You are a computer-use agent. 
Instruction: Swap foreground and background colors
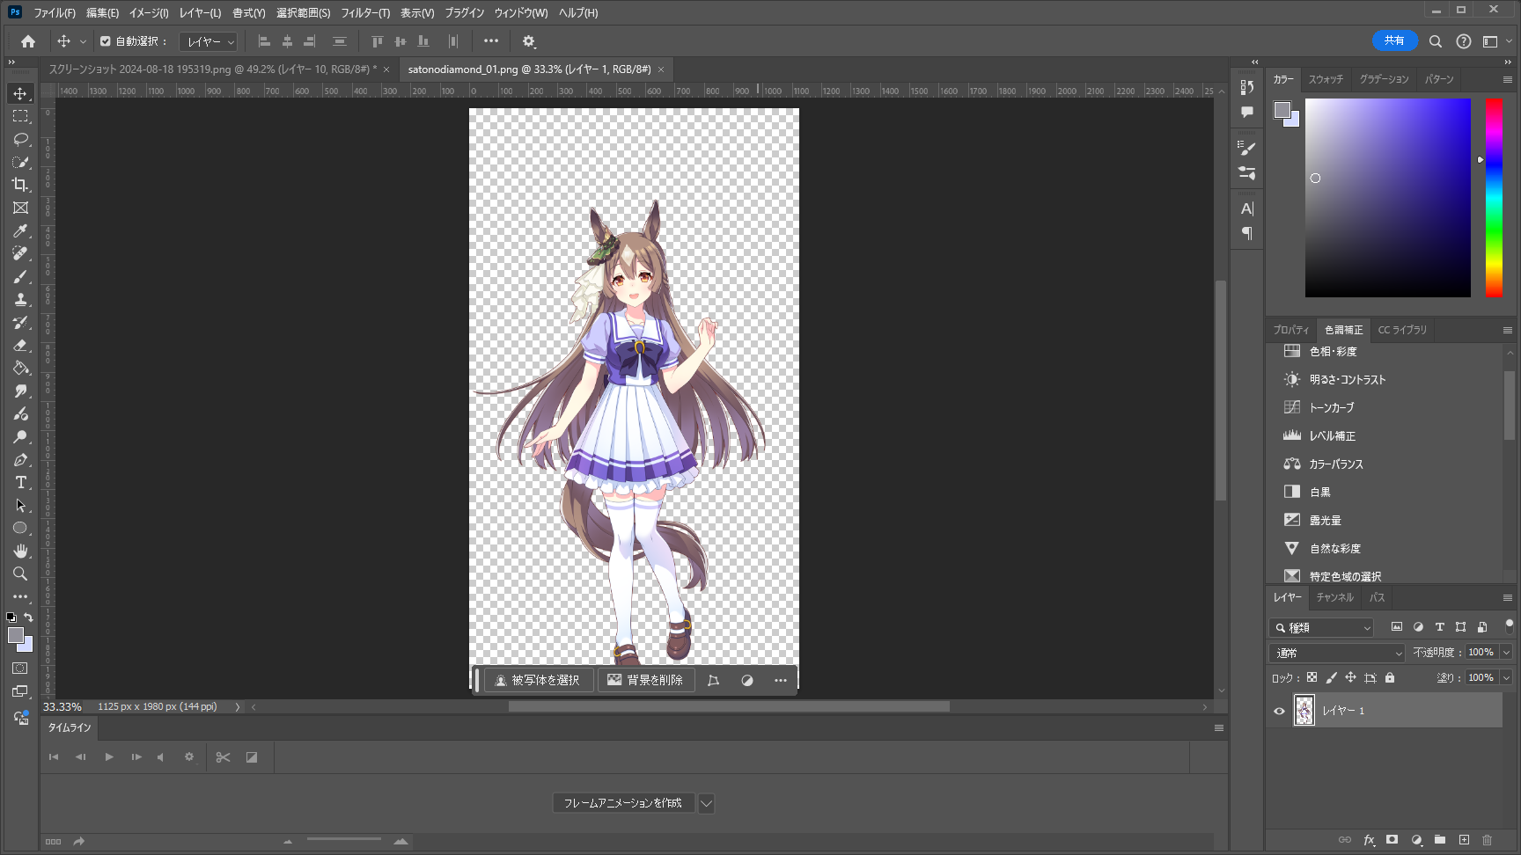click(x=29, y=617)
